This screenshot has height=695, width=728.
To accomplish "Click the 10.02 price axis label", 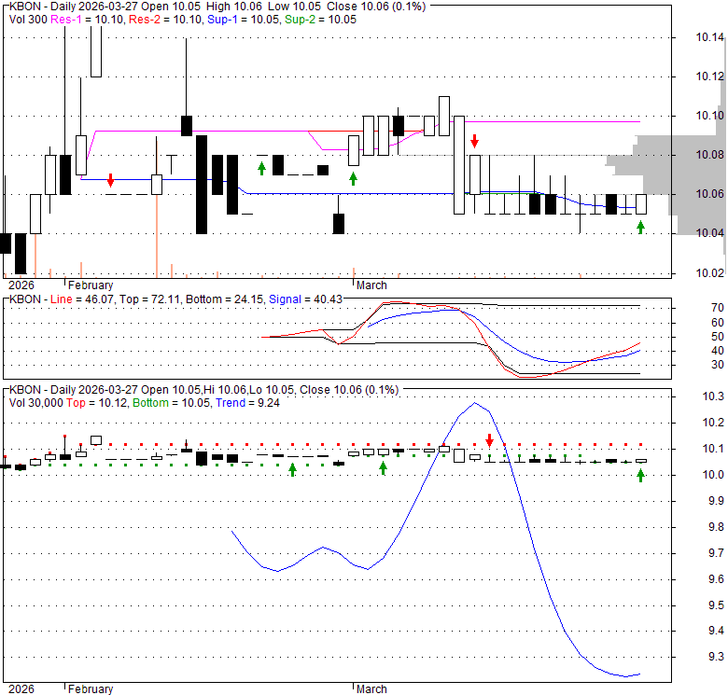I will click(x=710, y=273).
